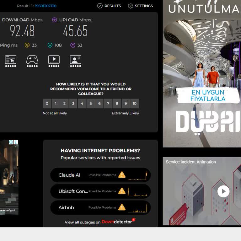Click the download ping value 108
The width and height of the screenshot is (241, 241).
pyautogui.click(x=58, y=45)
